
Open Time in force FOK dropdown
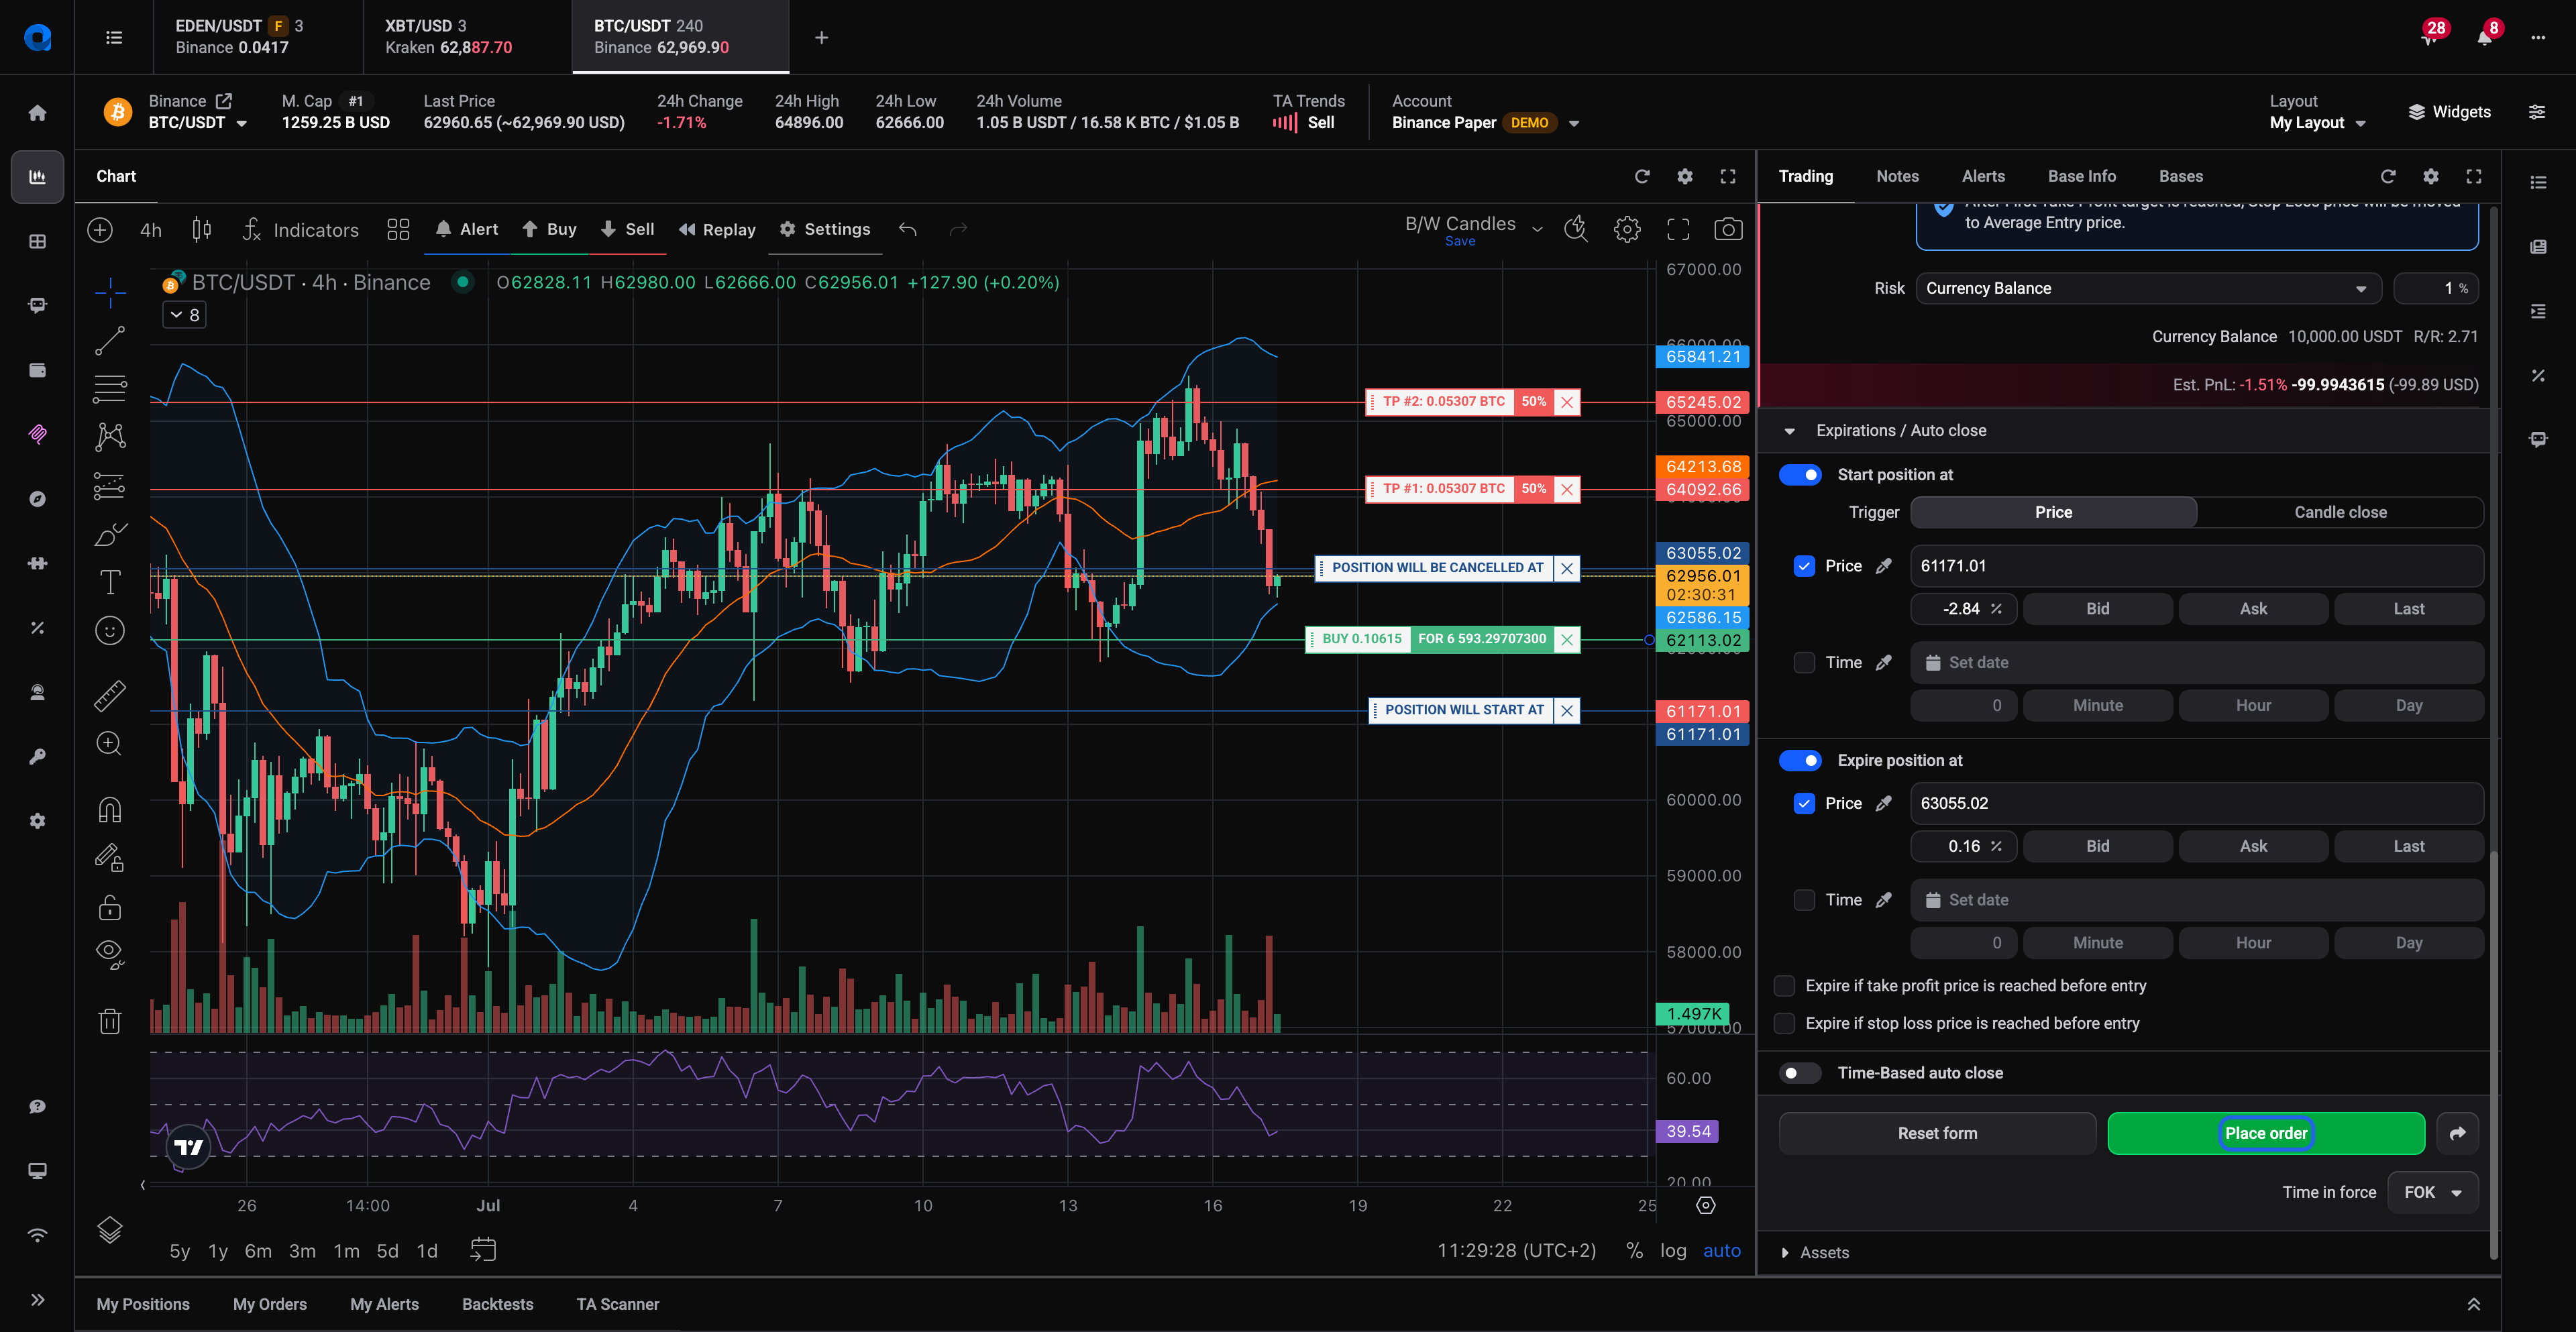[2433, 1192]
